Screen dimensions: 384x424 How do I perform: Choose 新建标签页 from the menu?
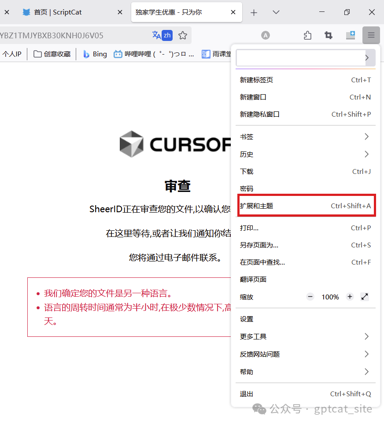coord(306,80)
